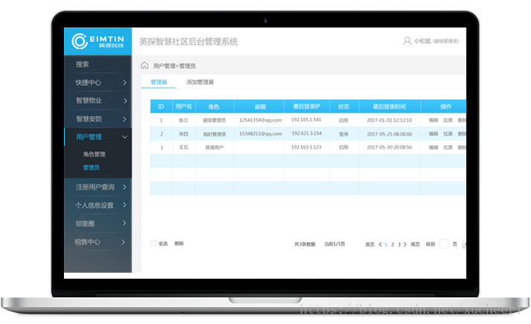Click the EIMTIN logo
This screenshot has width=531, height=324.
click(x=97, y=42)
